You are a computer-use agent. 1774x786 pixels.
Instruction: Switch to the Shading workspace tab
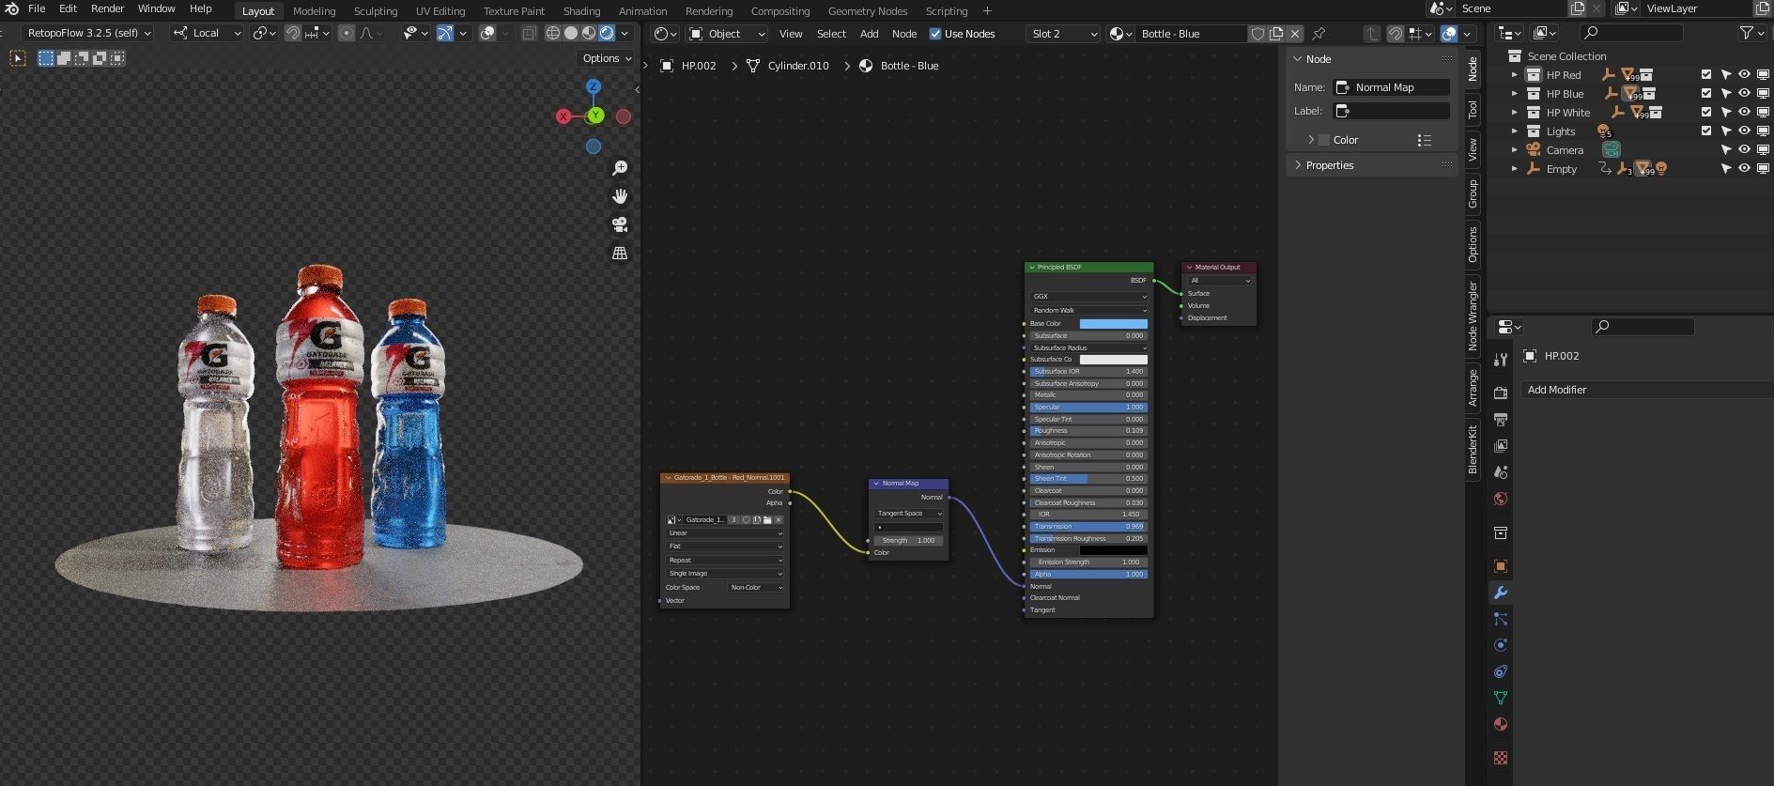pyautogui.click(x=581, y=11)
